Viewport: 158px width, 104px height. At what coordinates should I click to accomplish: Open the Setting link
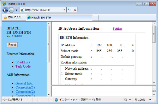pyautogui.click(x=117, y=29)
